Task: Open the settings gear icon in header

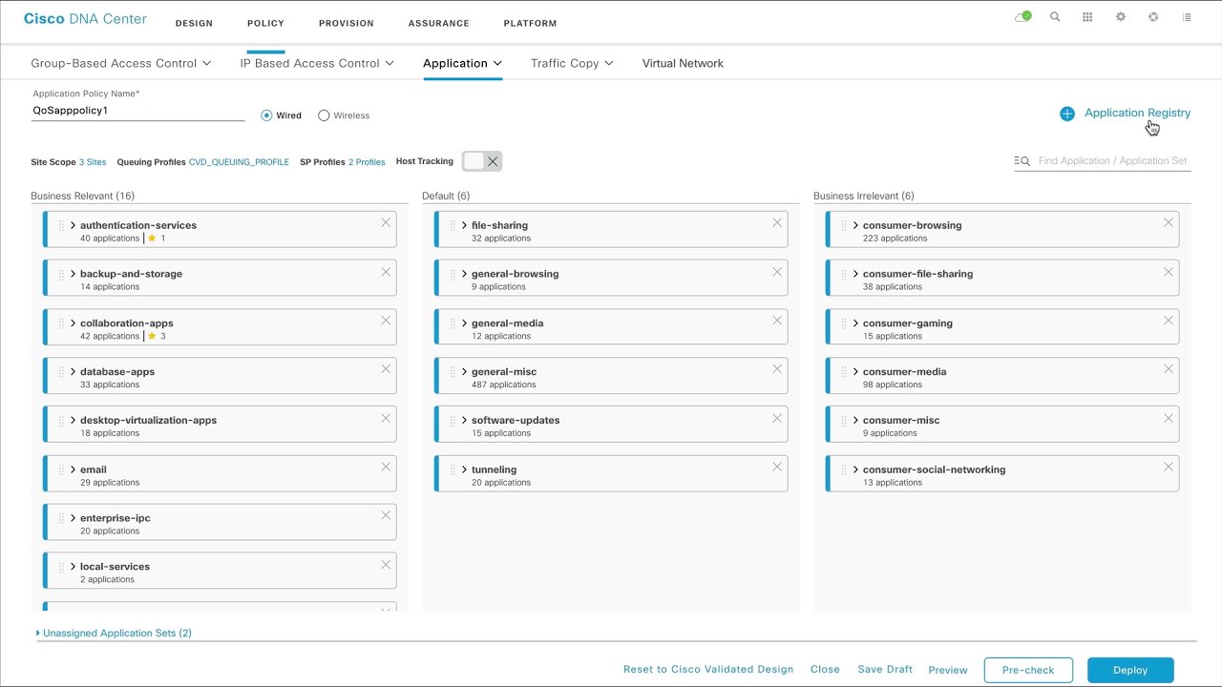Action: (x=1121, y=17)
